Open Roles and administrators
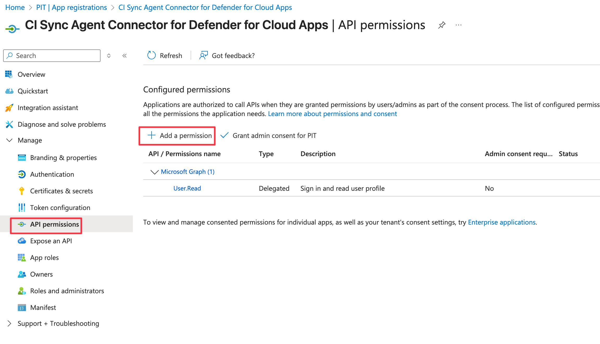Screen dimensions: 600x344 (67, 291)
